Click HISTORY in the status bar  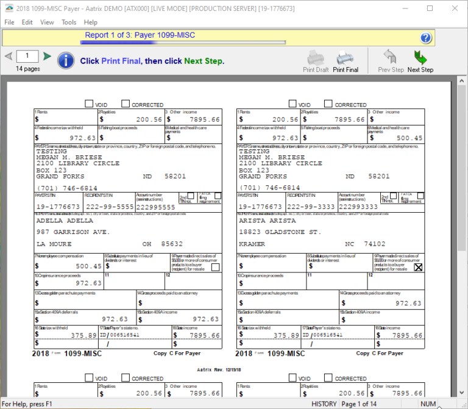point(324,404)
